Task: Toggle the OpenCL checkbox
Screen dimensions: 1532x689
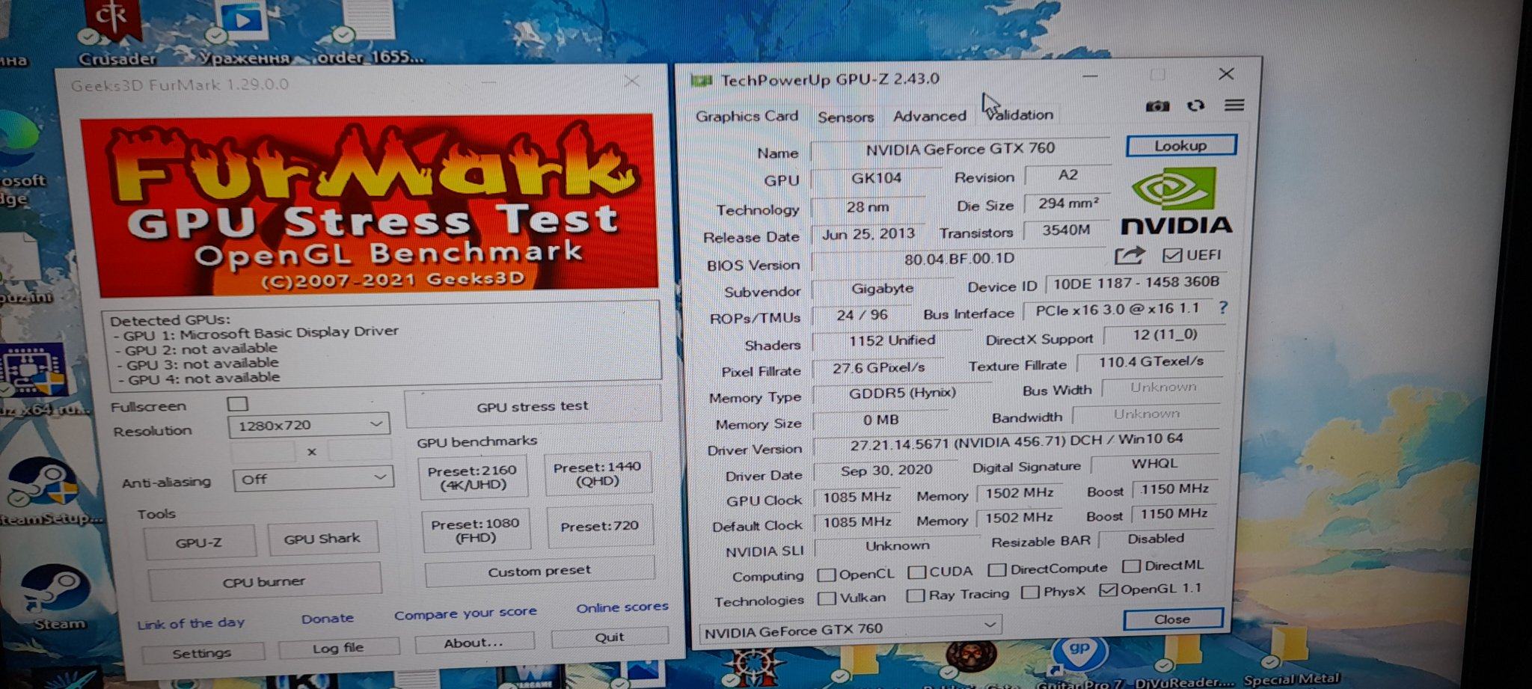Action: point(827,575)
